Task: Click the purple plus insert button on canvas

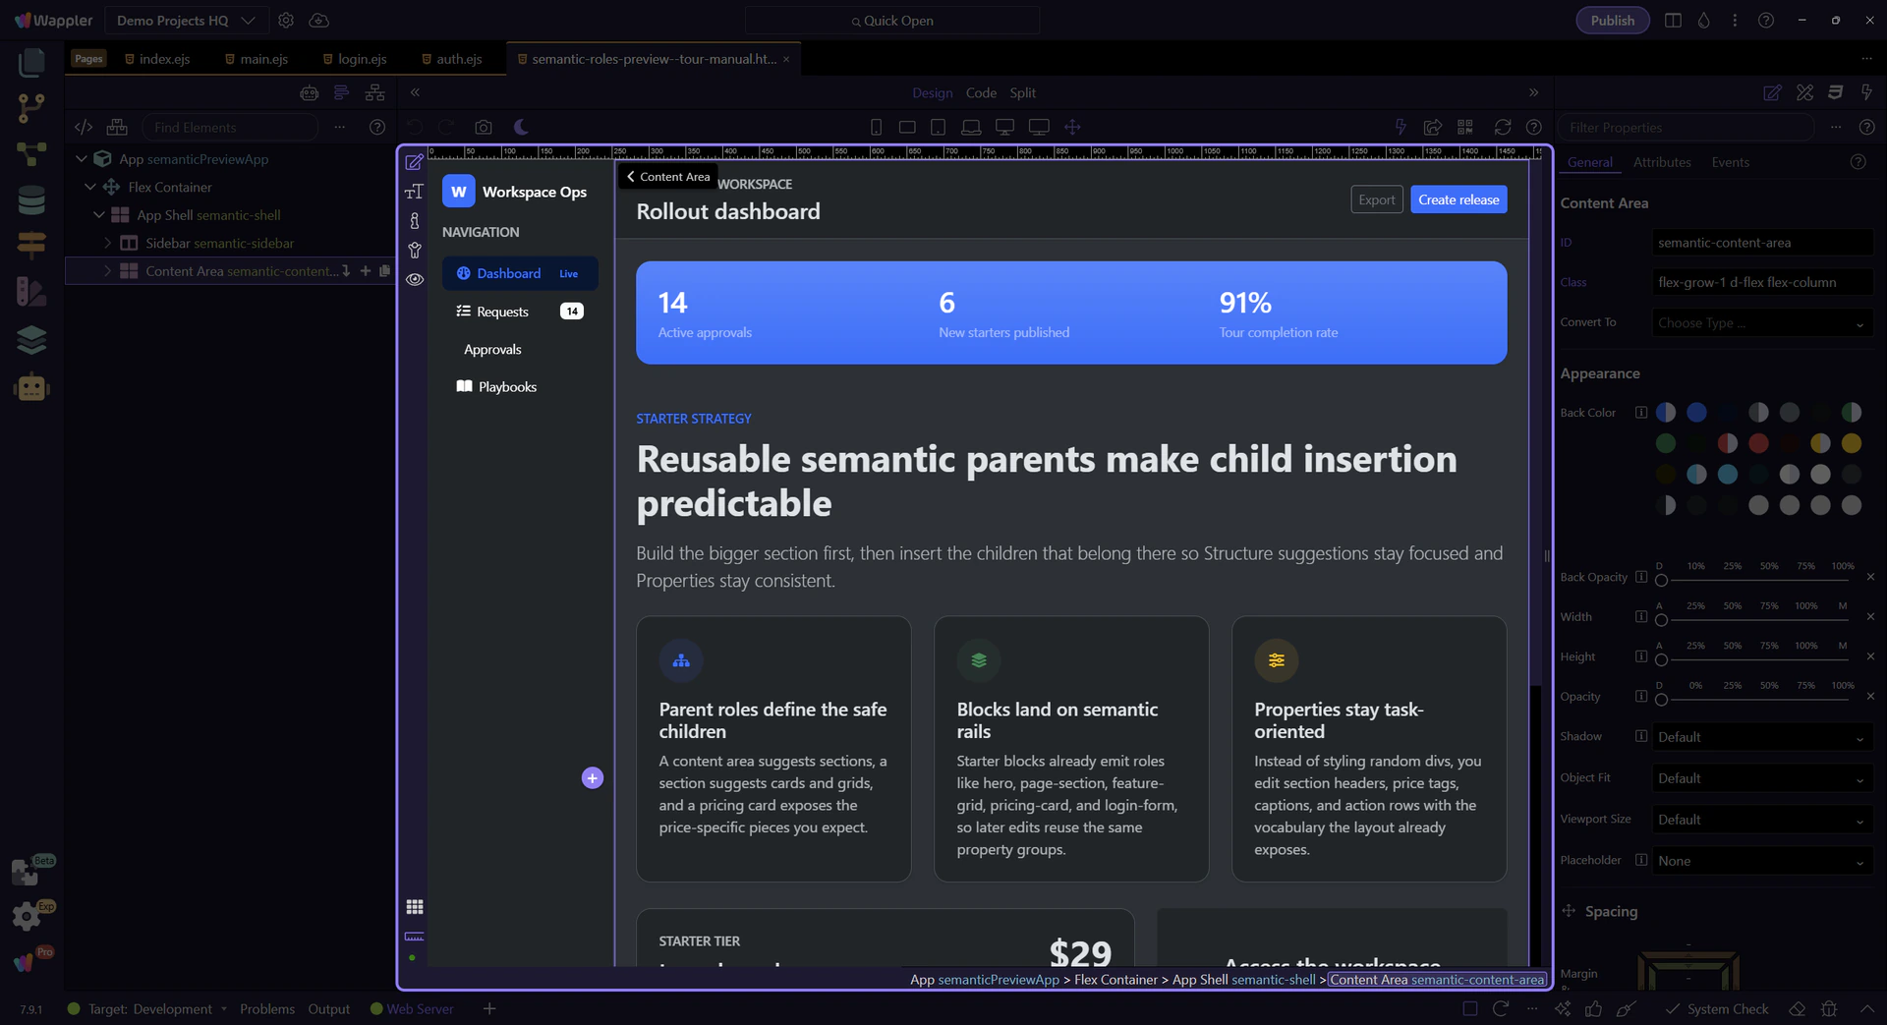Action: tap(592, 778)
